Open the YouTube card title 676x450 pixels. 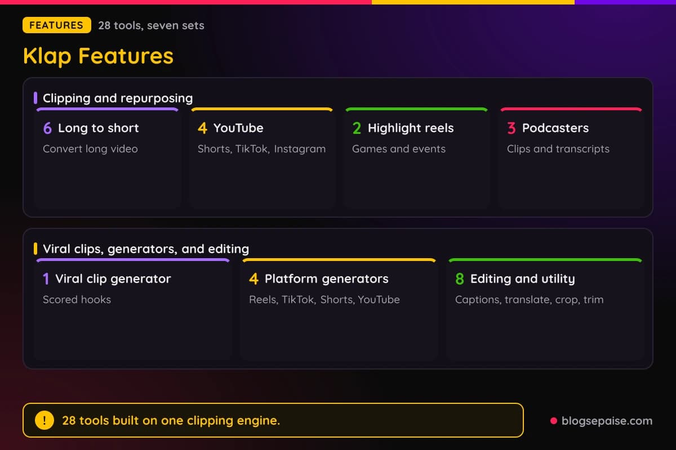(x=238, y=128)
